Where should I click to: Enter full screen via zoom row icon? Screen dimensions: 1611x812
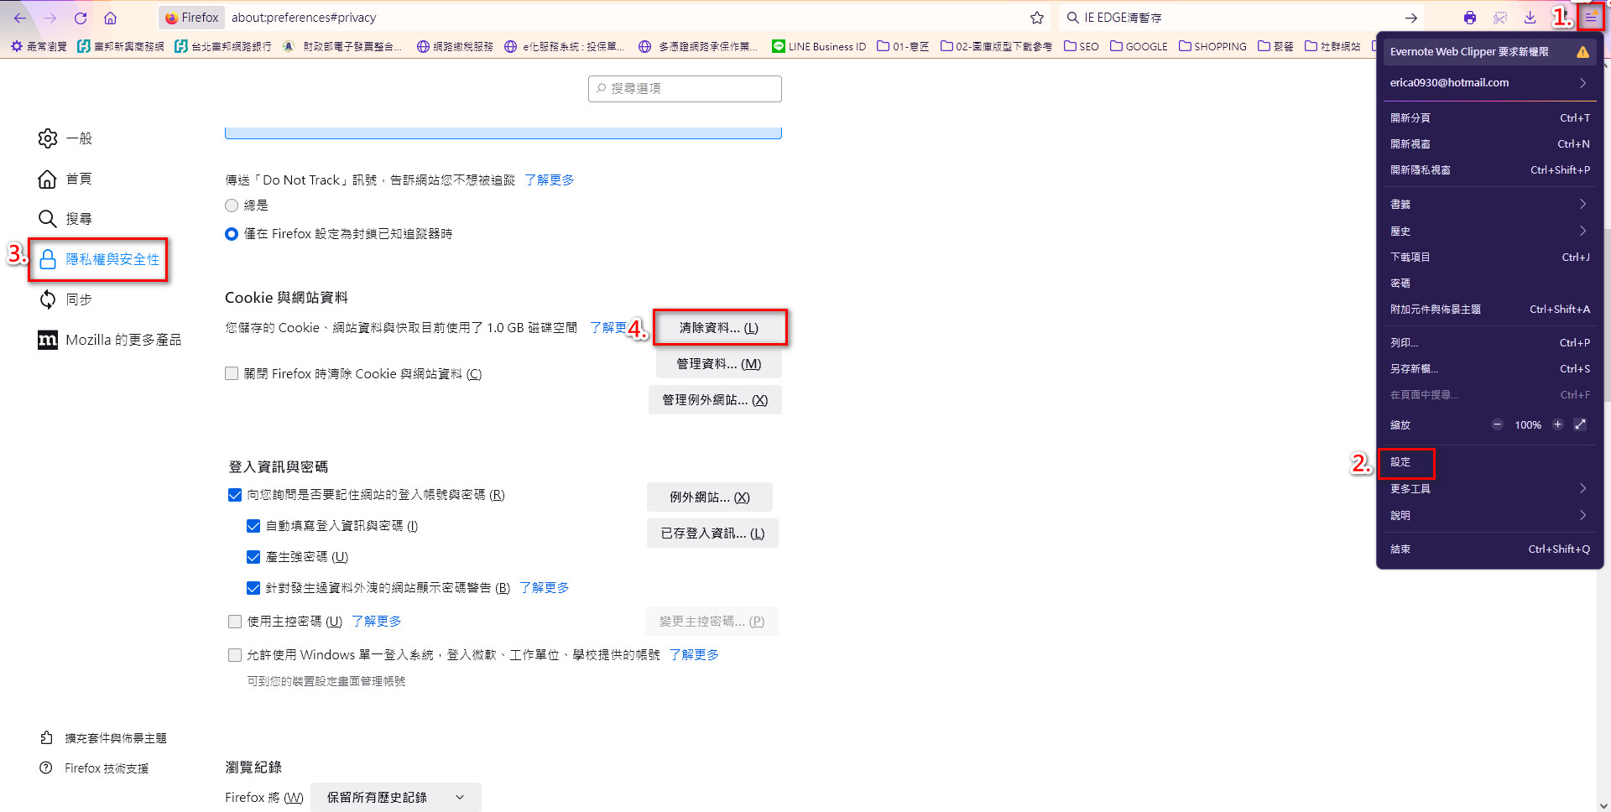[x=1580, y=424]
